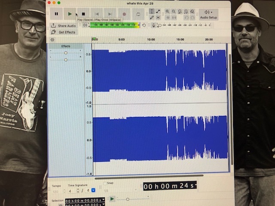Open the Audio Setup dropdown
The height and width of the screenshot is (206, 275).
[x=208, y=14]
